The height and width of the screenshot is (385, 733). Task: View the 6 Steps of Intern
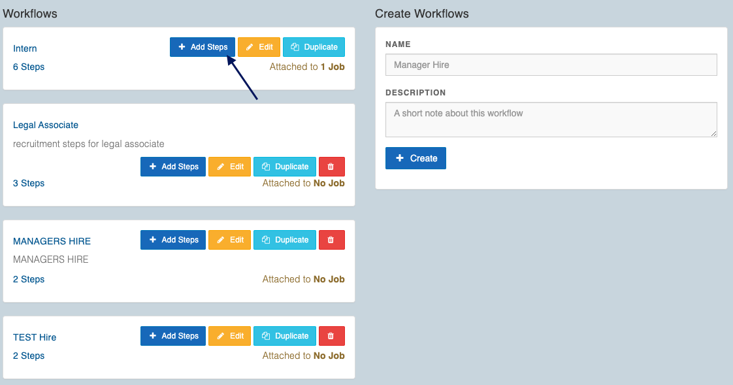coord(29,67)
